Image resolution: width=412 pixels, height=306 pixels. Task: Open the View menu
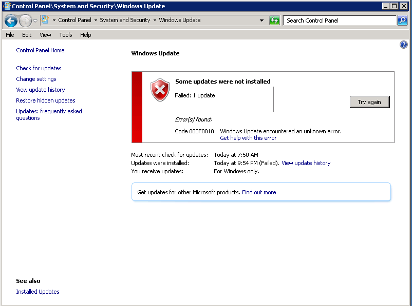(x=45, y=35)
